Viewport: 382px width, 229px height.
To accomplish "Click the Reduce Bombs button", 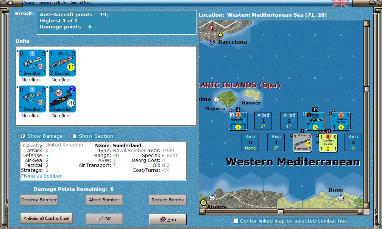I will (168, 200).
